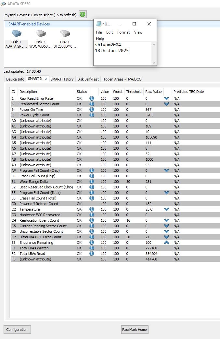220x339 pixels.
Task: Click info icon for Raw Read Error Rate
Action: point(92,98)
